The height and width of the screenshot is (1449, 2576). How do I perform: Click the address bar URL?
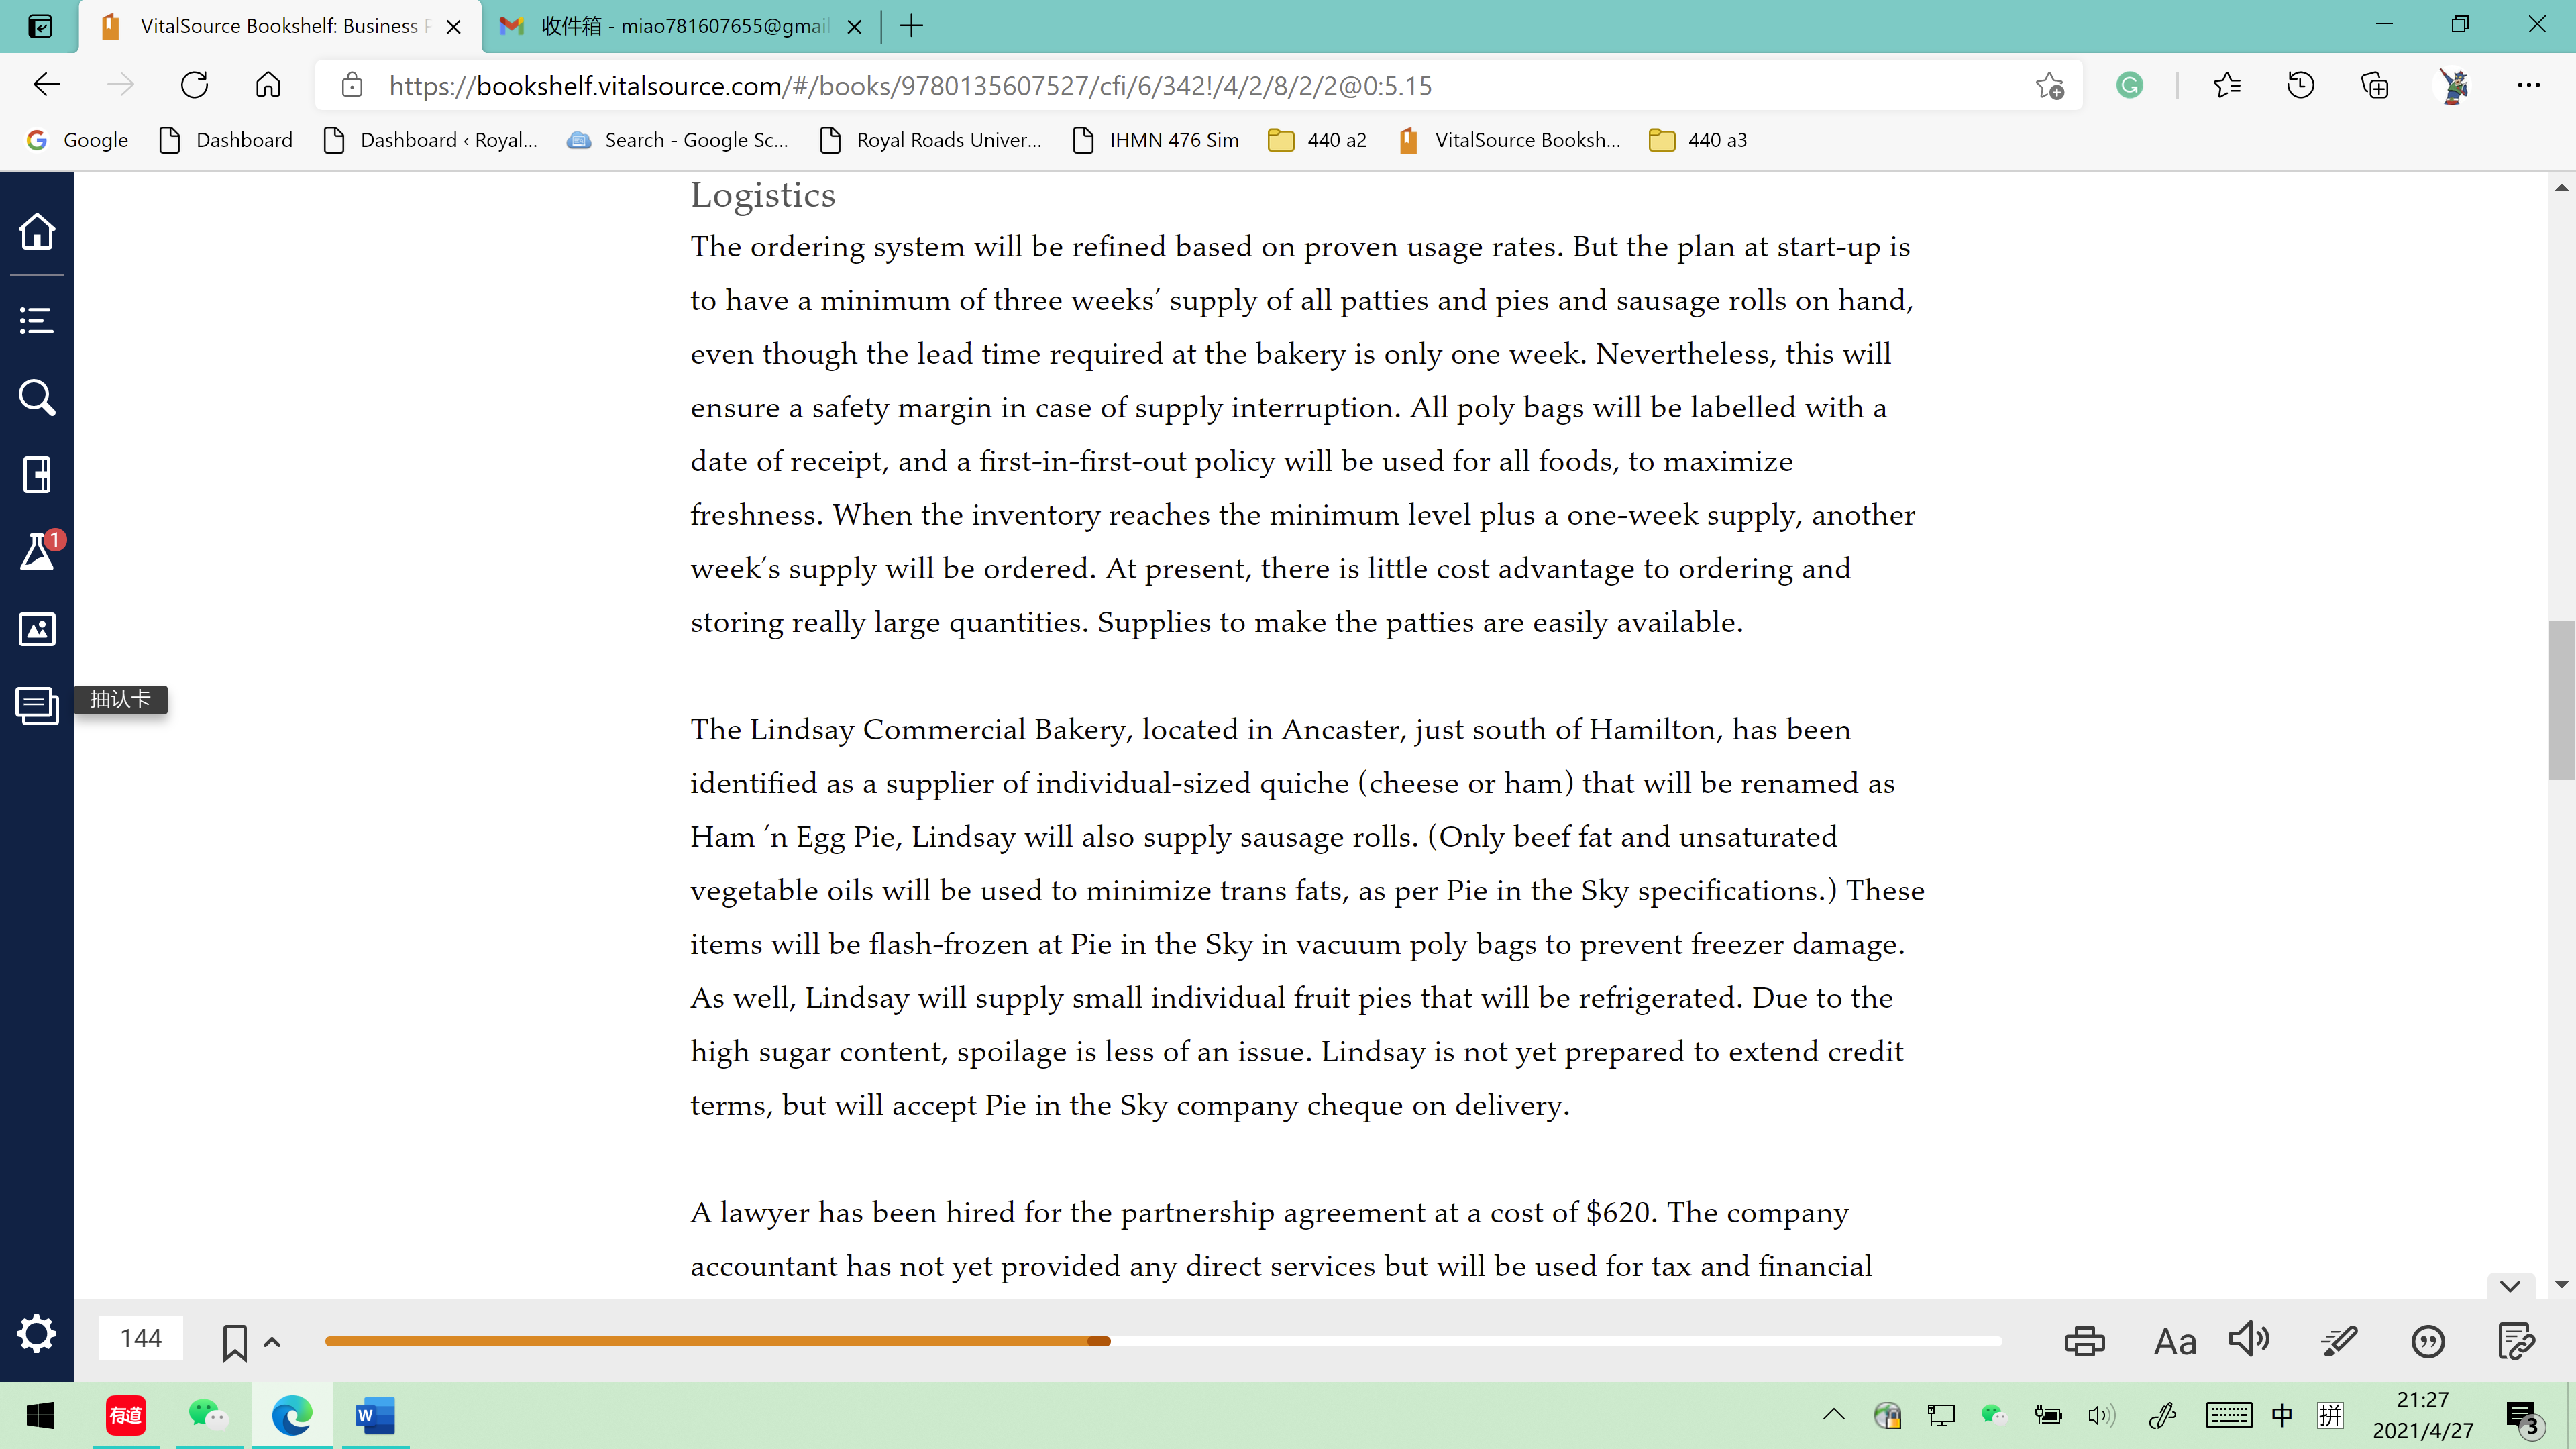click(x=910, y=86)
